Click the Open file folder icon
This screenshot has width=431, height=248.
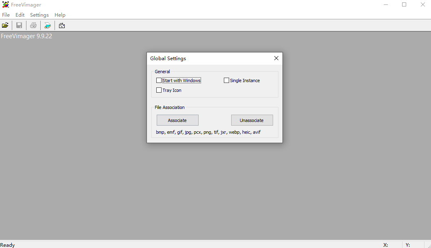(x=5, y=26)
